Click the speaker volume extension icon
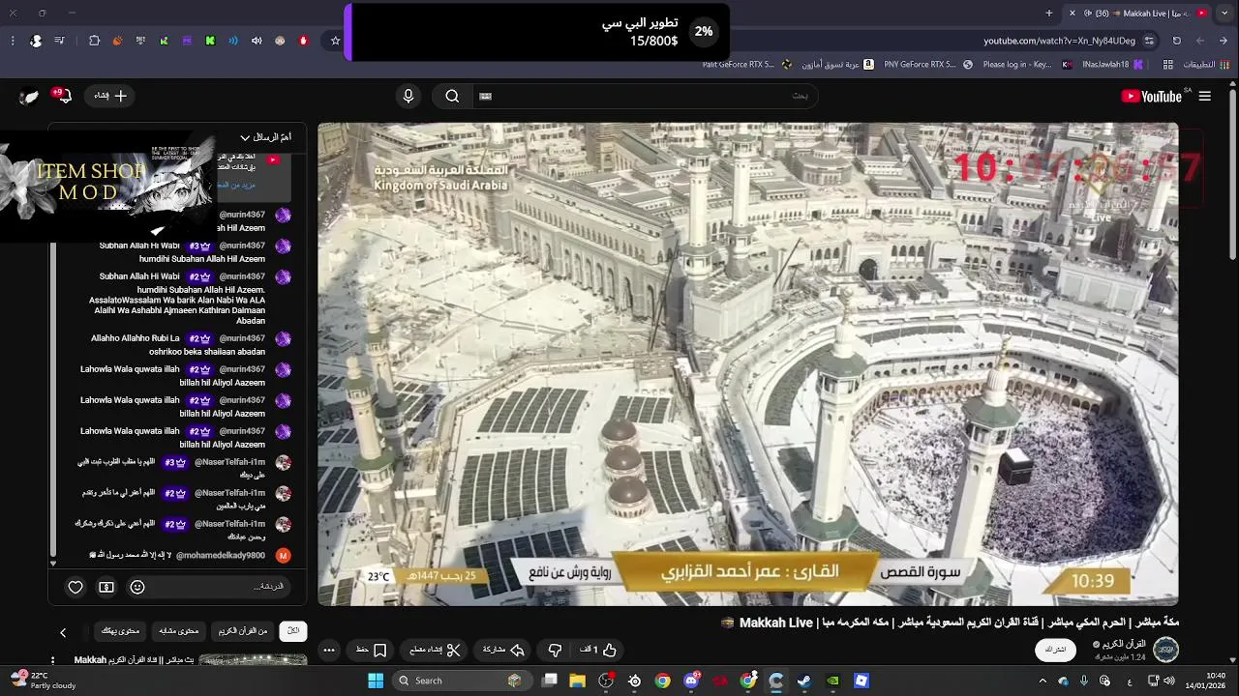Screen dimensions: 1239x696 coord(257,41)
